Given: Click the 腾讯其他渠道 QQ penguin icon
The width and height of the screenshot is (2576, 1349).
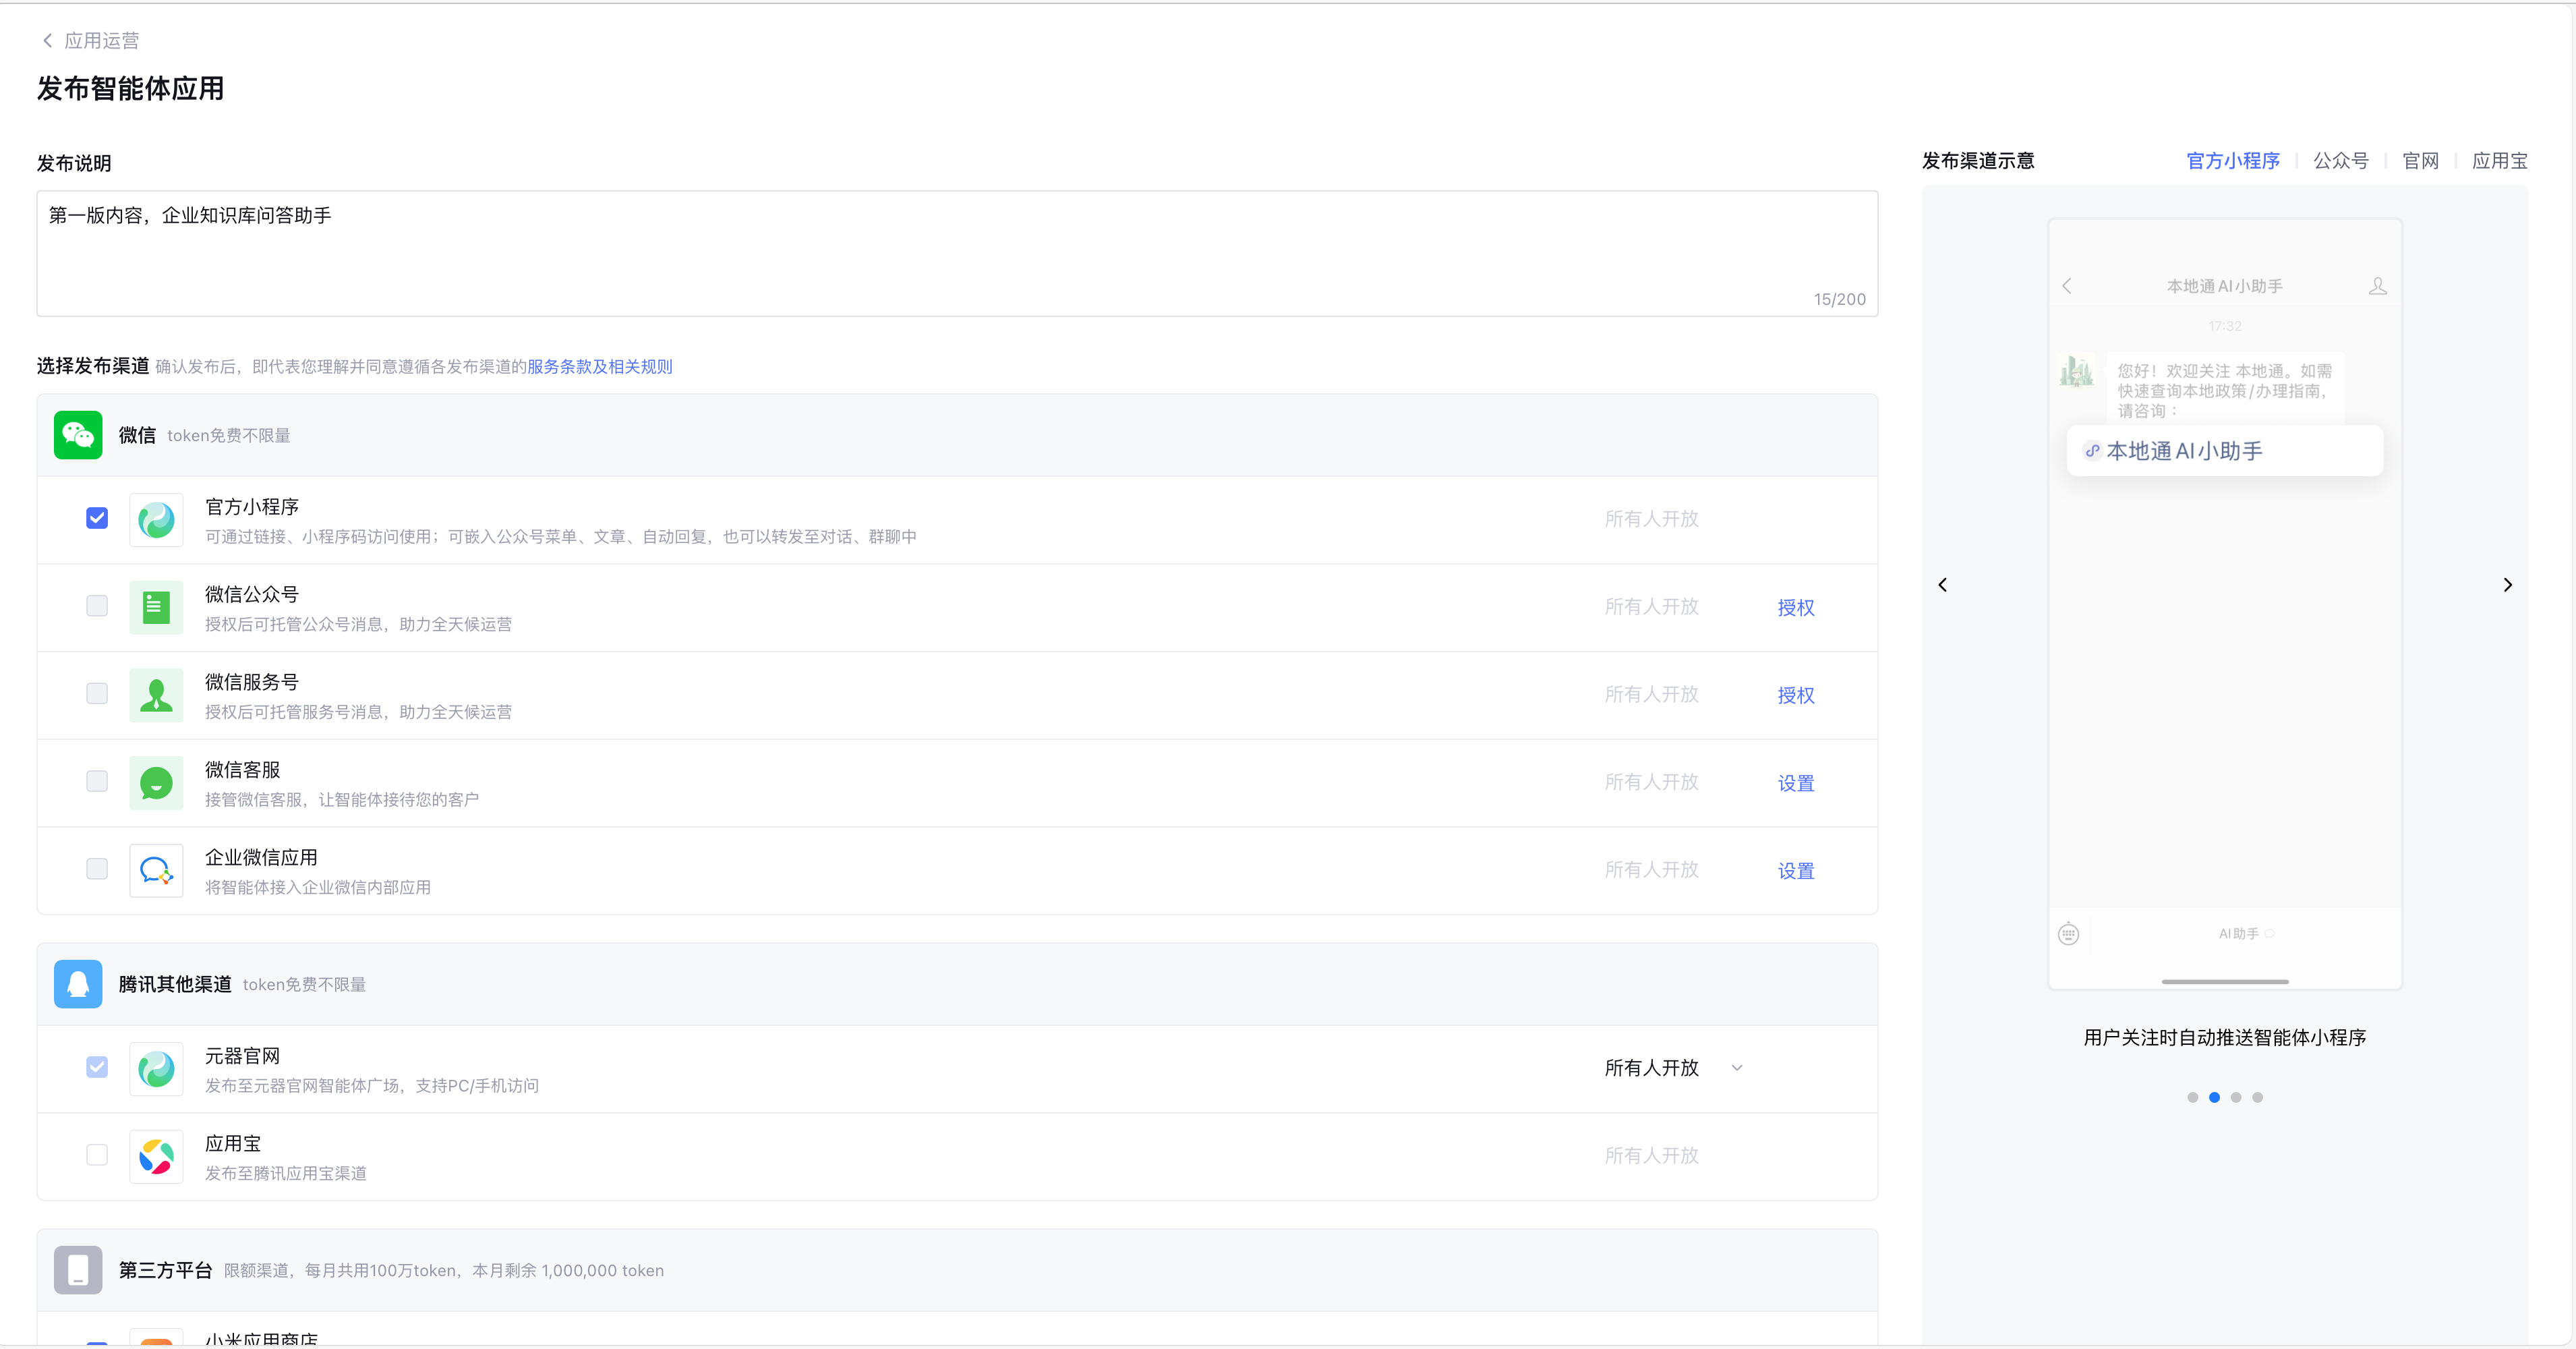Looking at the screenshot, I should pos(78,984).
